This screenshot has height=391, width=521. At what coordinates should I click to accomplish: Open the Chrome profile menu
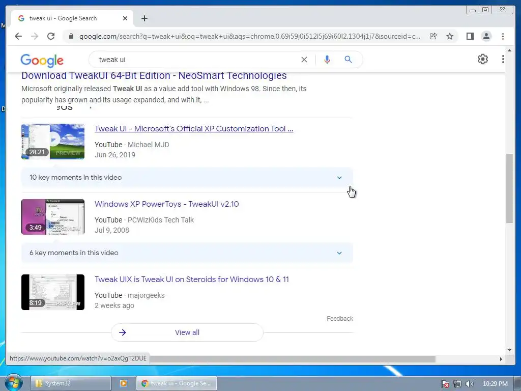click(x=486, y=36)
